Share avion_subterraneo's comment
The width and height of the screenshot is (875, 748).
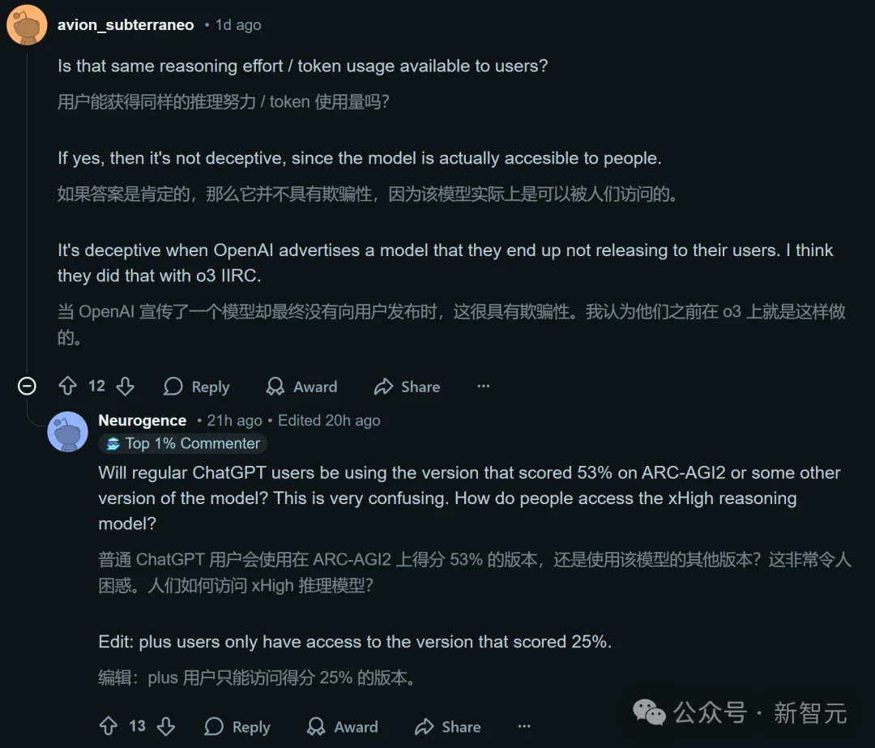[407, 387]
